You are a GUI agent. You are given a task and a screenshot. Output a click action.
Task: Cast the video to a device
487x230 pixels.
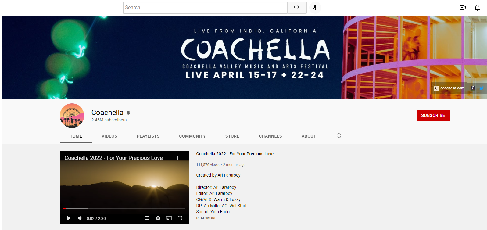169,218
